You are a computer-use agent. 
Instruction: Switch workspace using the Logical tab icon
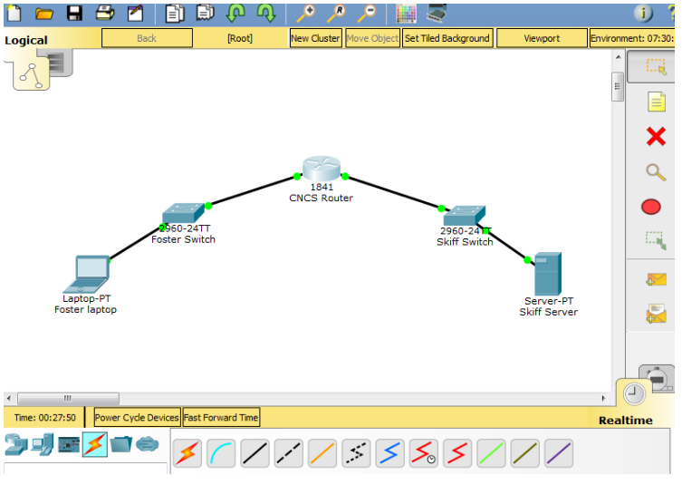[x=32, y=75]
